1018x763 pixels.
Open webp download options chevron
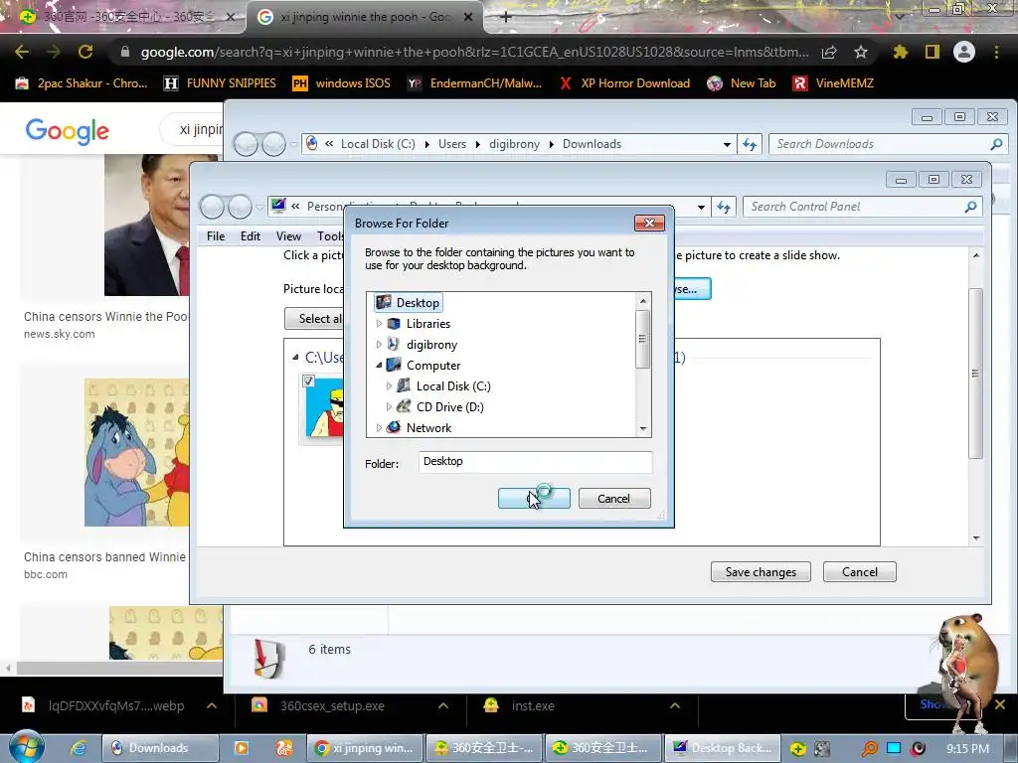coord(212,705)
